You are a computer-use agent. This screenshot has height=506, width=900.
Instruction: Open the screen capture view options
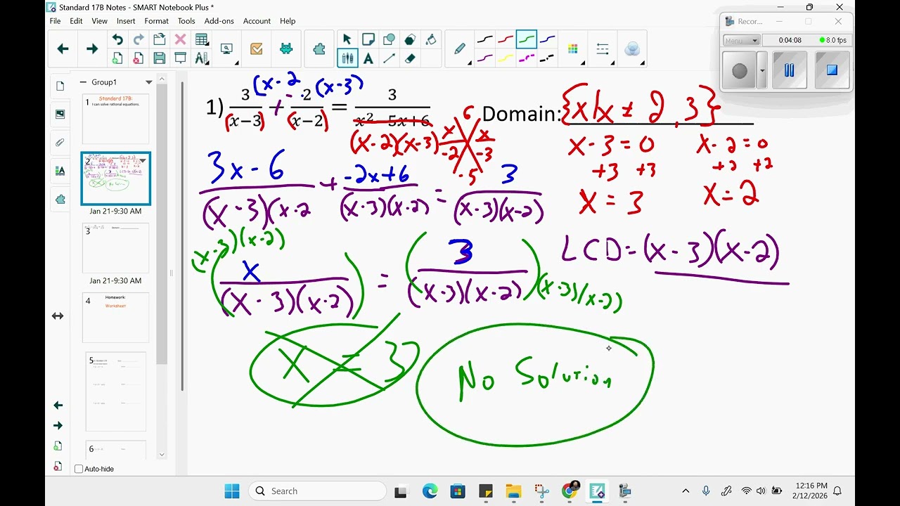(x=227, y=48)
